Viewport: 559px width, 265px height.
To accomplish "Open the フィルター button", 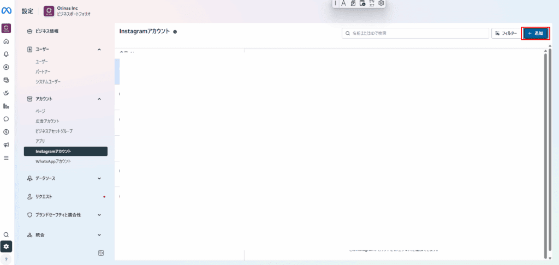I will pos(506,33).
